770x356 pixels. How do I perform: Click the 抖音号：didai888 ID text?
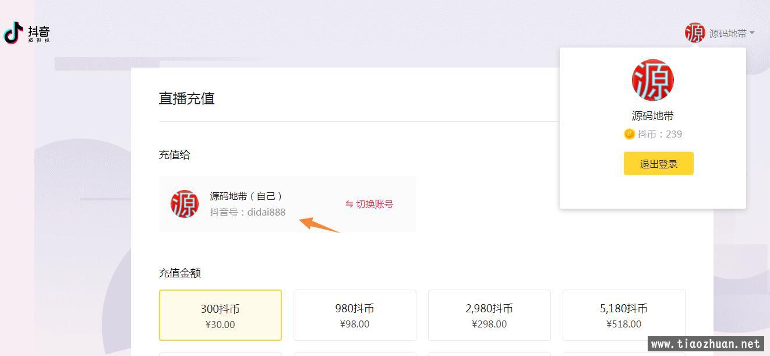pyautogui.click(x=248, y=212)
